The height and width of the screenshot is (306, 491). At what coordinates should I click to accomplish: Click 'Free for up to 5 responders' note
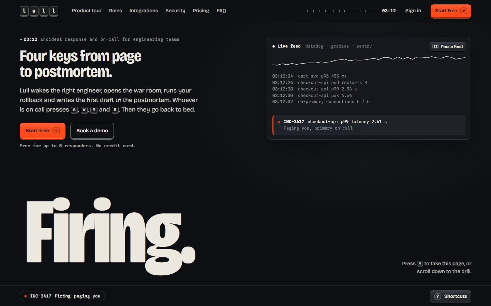pyautogui.click(x=77, y=146)
